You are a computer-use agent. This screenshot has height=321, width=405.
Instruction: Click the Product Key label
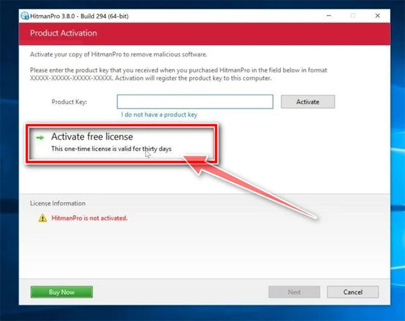[69, 102]
